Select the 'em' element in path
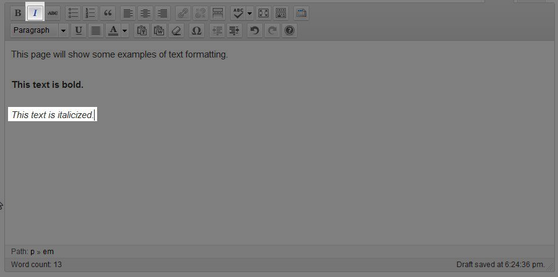Image resolution: width=558 pixels, height=277 pixels. (x=48, y=252)
